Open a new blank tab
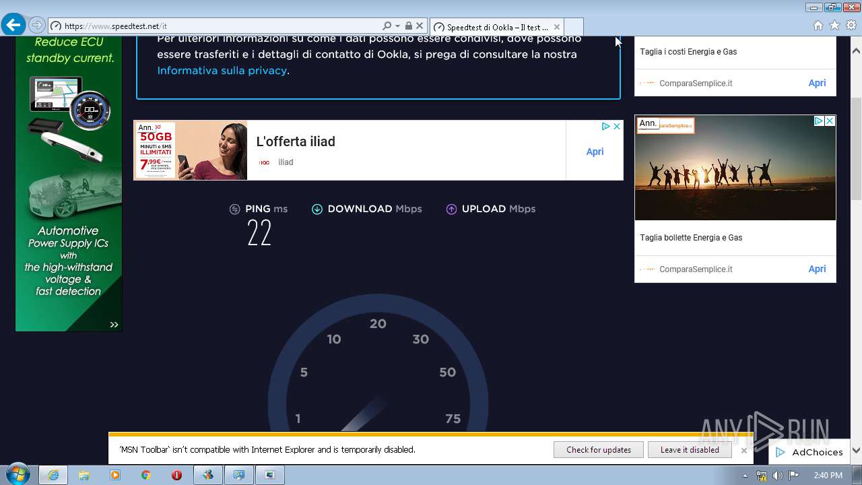This screenshot has height=485, width=862. coord(573,27)
